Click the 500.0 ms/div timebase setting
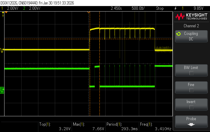 pos(138,8)
